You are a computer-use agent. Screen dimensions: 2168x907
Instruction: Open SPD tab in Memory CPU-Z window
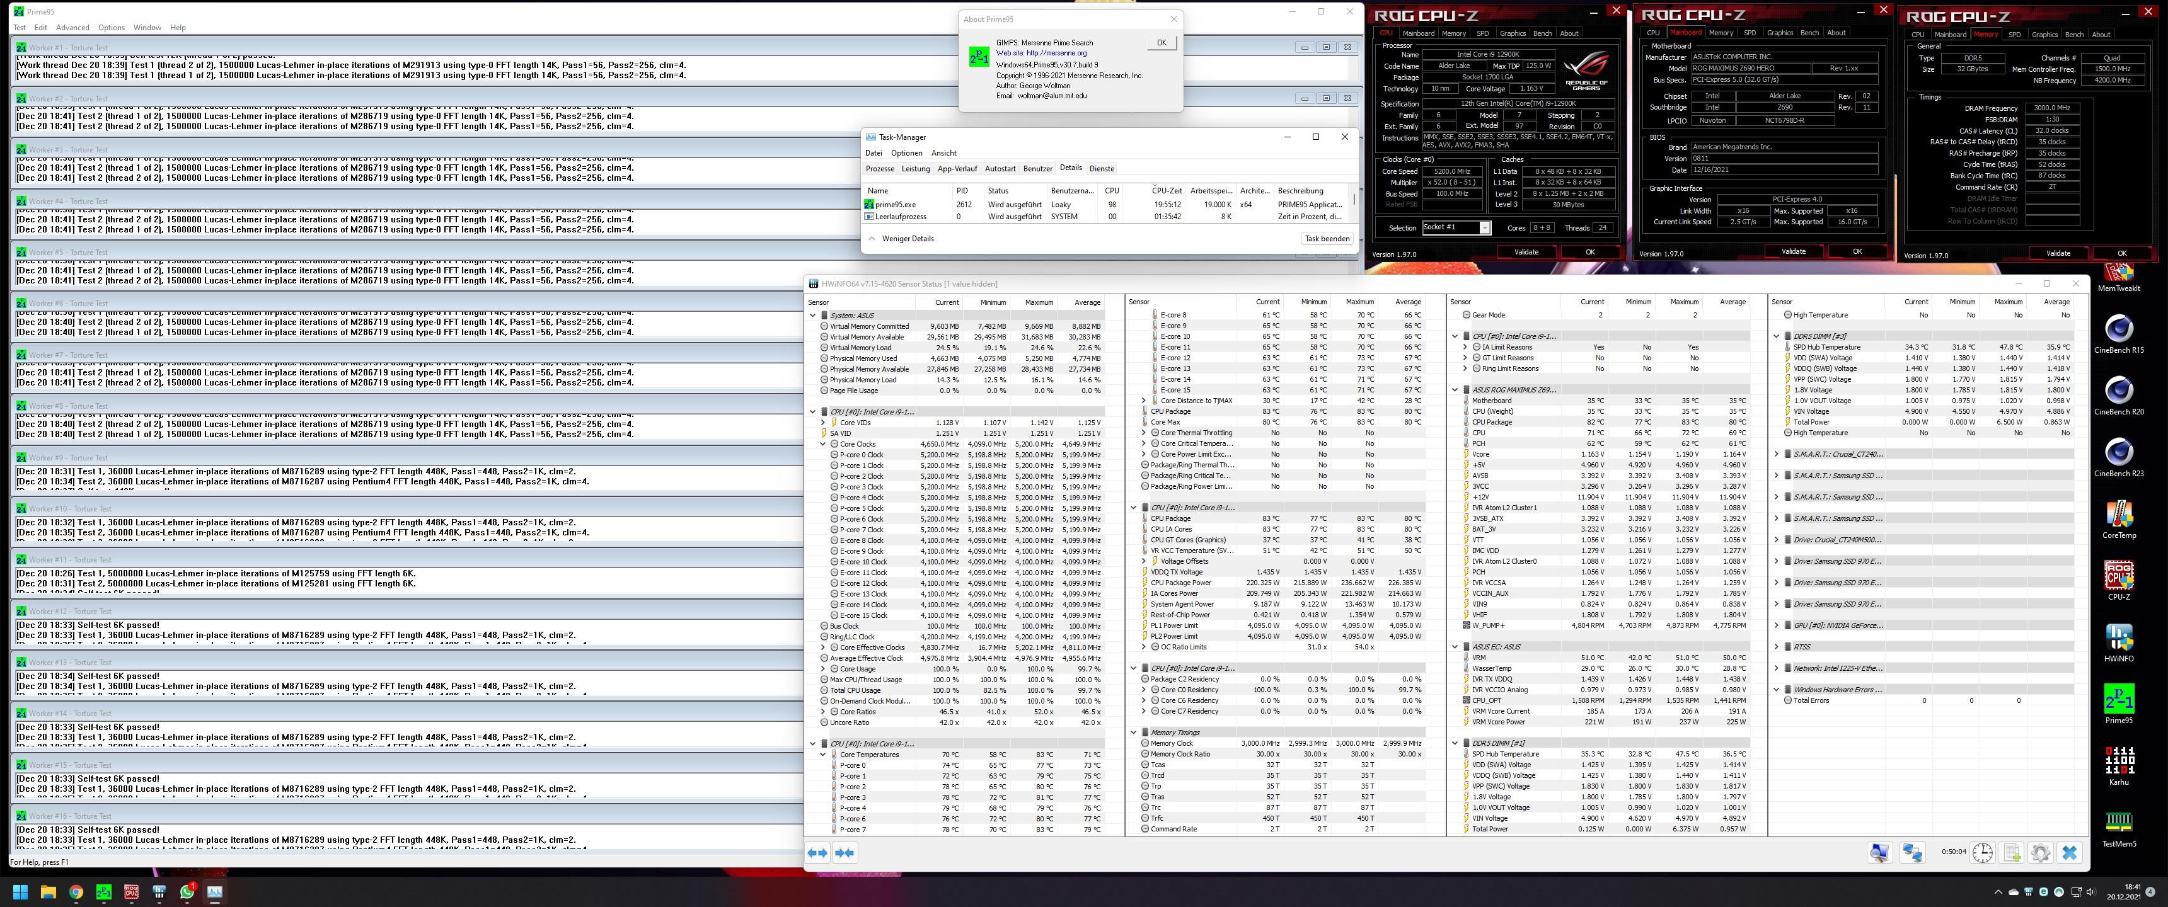2014,35
